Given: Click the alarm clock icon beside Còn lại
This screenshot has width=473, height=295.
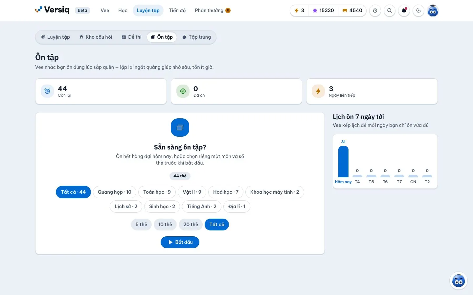Looking at the screenshot, I should (47, 91).
